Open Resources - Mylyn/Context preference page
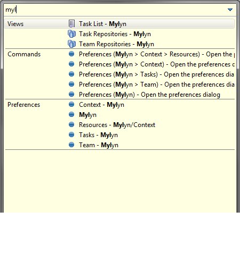Screen dimensions: 240x270 click(x=117, y=125)
